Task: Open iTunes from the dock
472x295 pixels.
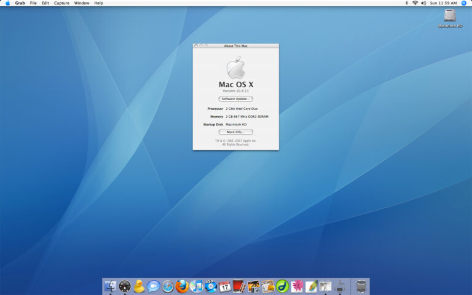Action: [x=196, y=286]
